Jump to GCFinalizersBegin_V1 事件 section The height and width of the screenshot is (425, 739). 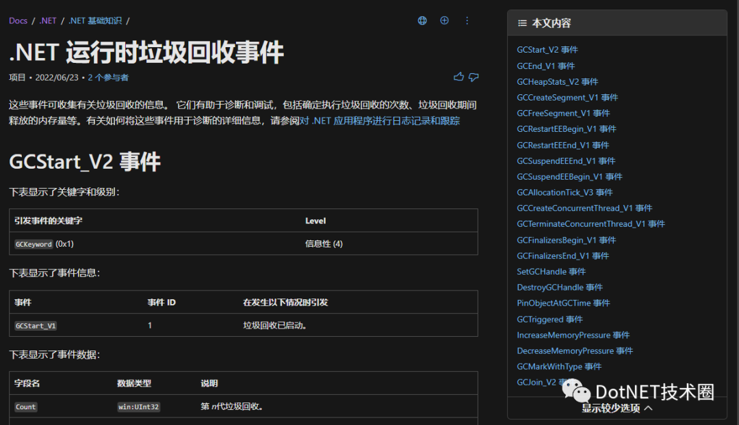click(566, 241)
